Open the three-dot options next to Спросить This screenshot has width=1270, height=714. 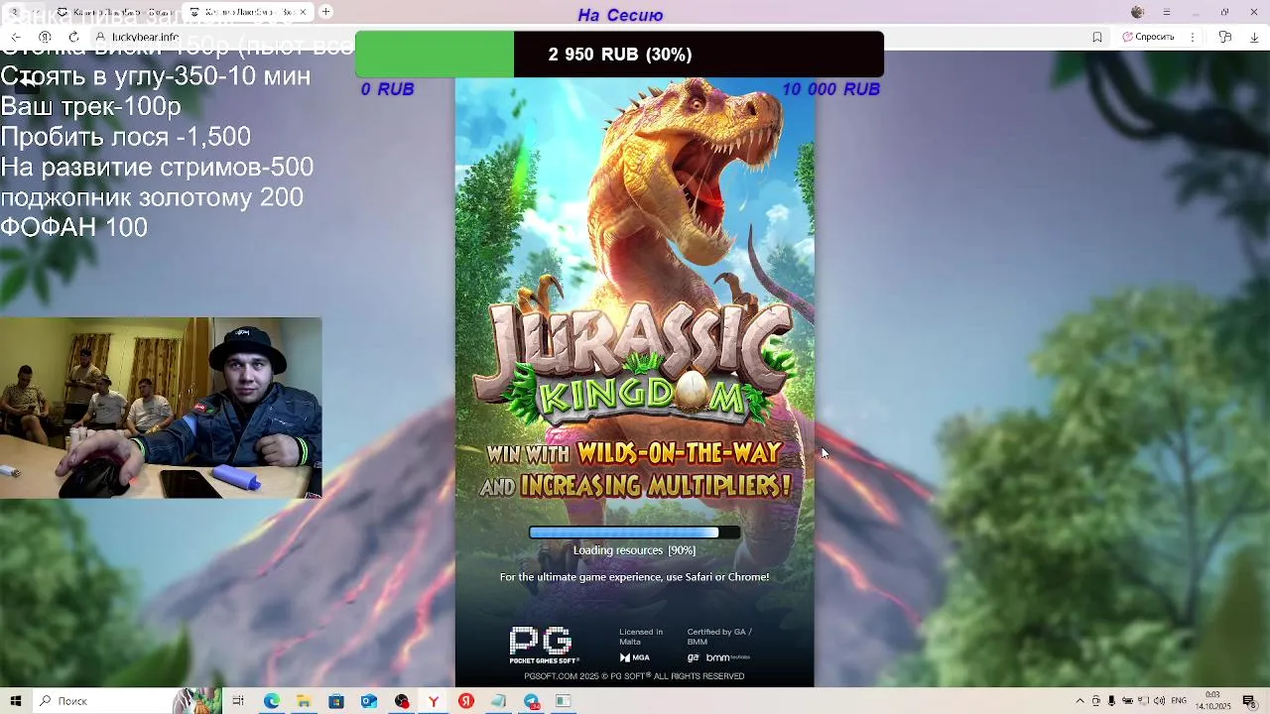point(1193,37)
